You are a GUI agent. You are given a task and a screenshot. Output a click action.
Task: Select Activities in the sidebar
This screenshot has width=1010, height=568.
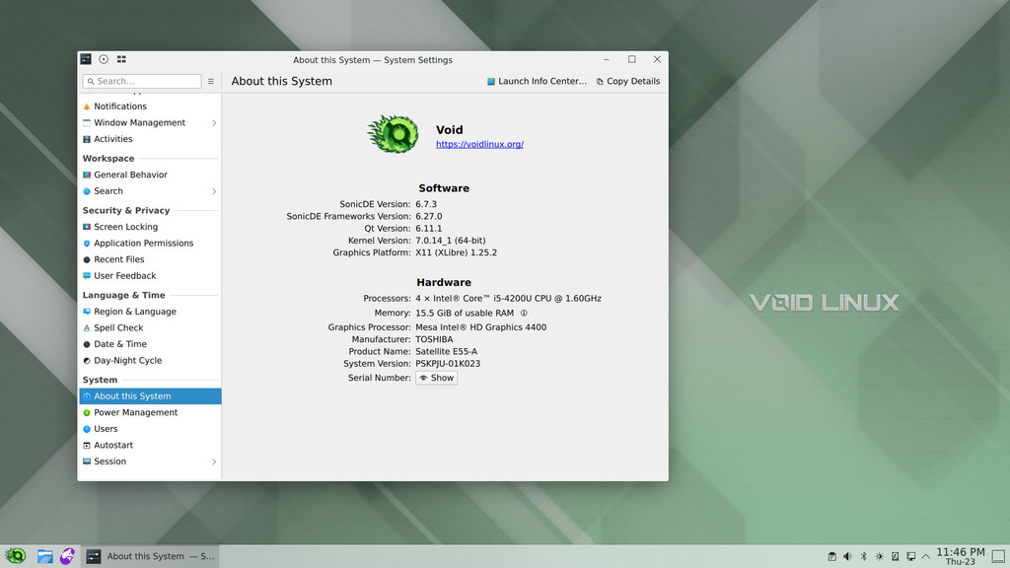pyautogui.click(x=150, y=139)
